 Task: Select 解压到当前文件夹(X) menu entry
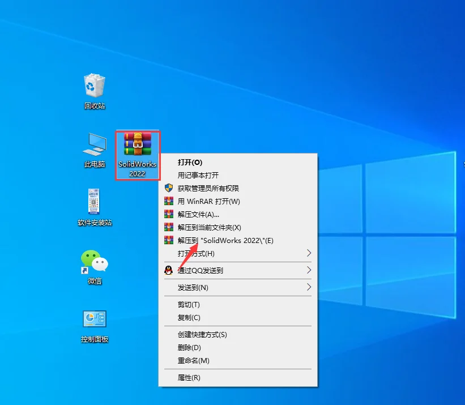pyautogui.click(x=238, y=227)
